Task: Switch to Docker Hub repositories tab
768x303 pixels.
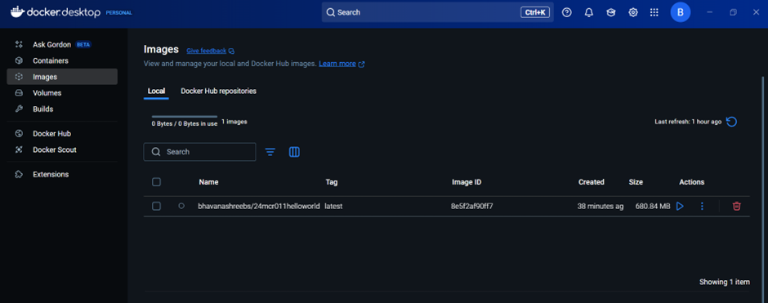Action: pos(218,91)
